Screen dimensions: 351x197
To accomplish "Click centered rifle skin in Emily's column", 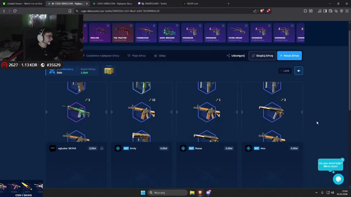I will pyautogui.click(x=141, y=112).
